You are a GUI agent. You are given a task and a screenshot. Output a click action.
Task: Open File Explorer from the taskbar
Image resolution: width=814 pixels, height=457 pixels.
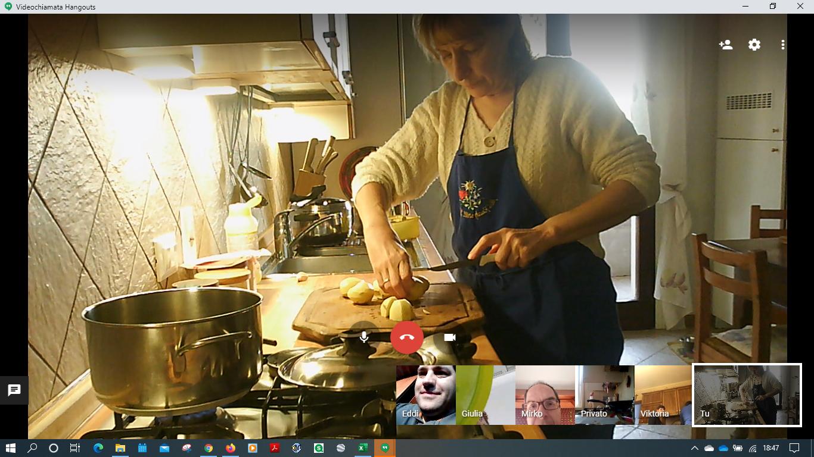tap(120, 448)
